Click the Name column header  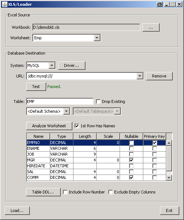click(38, 136)
